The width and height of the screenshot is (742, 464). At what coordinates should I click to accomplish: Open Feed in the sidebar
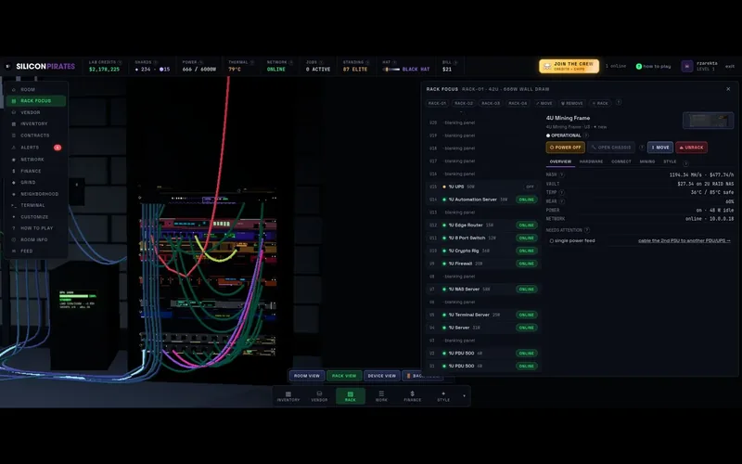[36, 251]
